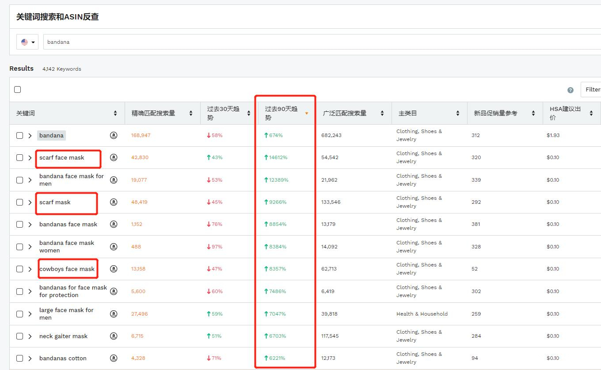Screen dimensions: 601x370
Task: Check the box for 'bandanas face mask'
Action: point(19,224)
